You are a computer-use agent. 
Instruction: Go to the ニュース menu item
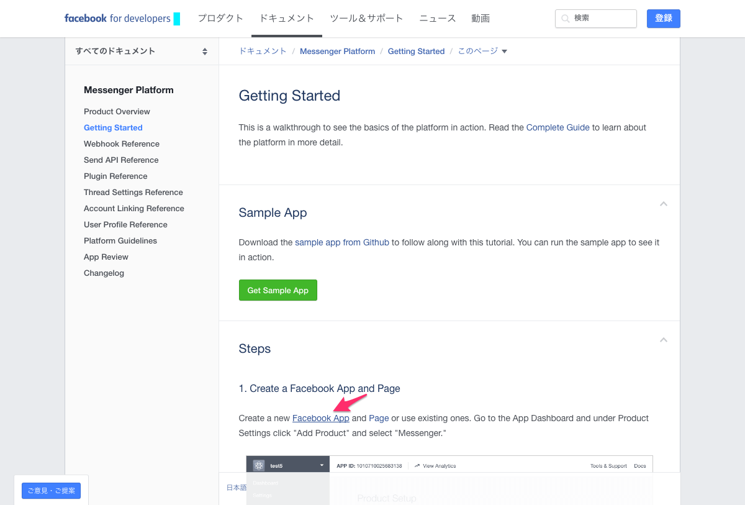(x=437, y=19)
